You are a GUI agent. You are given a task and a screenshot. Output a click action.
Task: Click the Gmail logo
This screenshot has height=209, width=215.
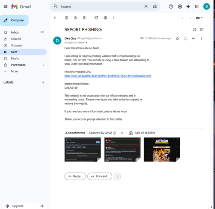coord(21,6)
